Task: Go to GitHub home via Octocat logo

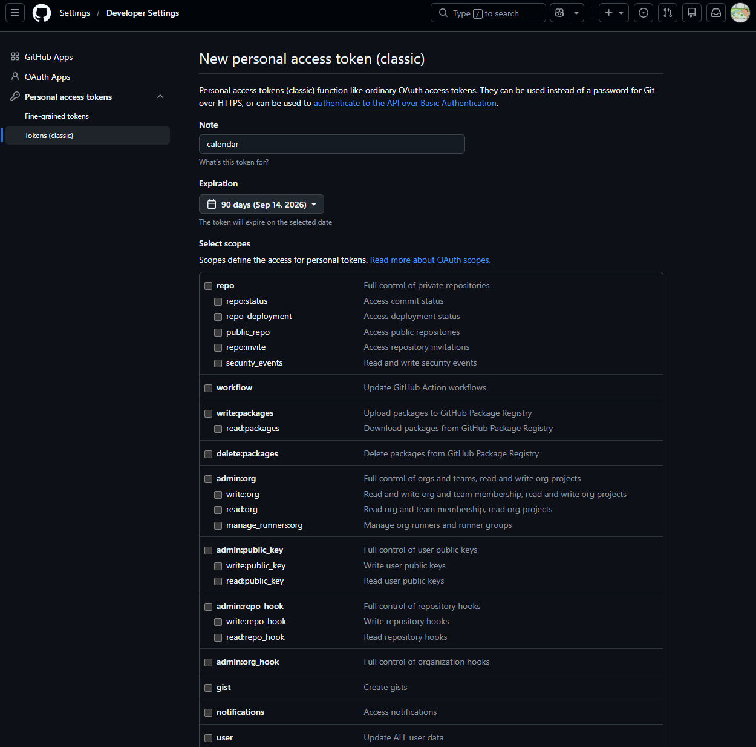Action: (x=42, y=13)
